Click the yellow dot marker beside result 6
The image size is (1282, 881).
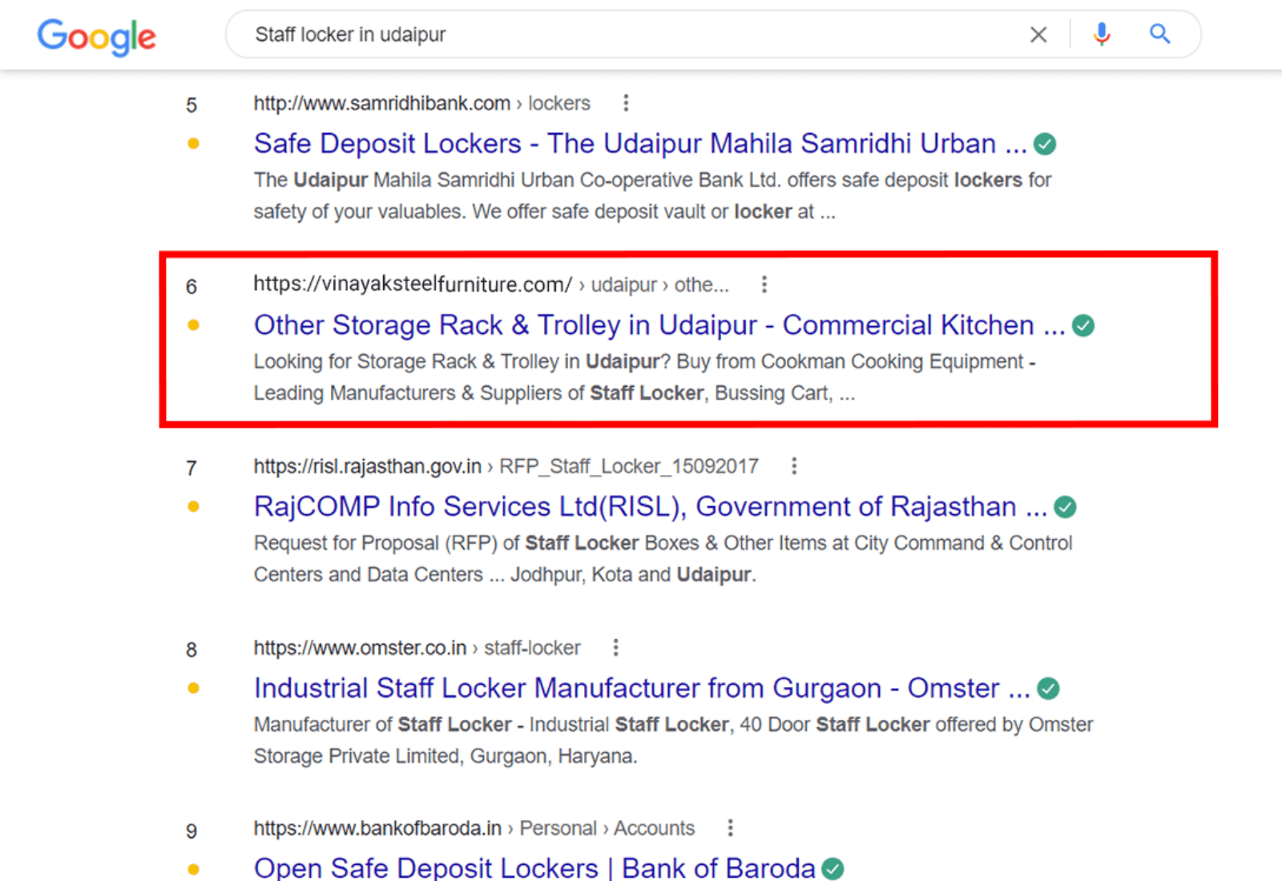tap(193, 325)
